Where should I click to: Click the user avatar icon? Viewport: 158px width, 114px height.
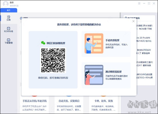(x=6, y=4)
